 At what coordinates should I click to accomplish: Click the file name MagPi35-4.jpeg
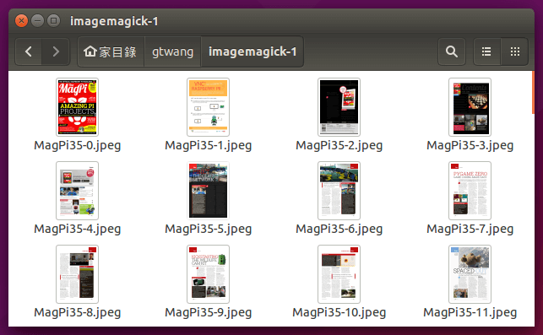(77, 230)
